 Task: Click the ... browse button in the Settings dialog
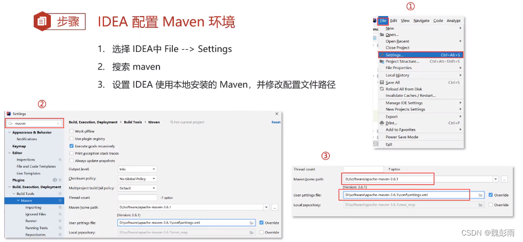pos(275,207)
